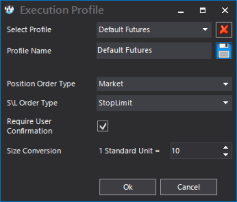Uncheck Require User Confirmation checkbox
237x202 pixels.
point(103,126)
